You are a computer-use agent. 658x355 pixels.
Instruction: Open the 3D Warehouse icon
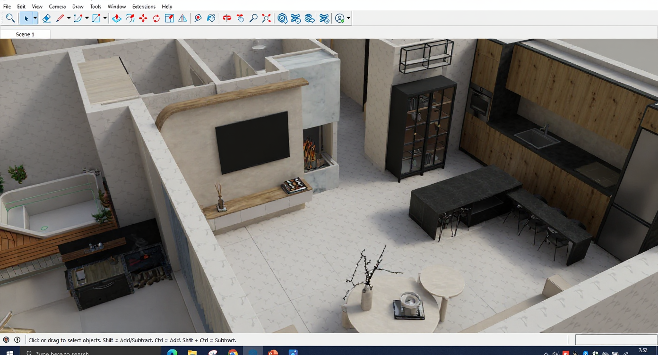283,18
